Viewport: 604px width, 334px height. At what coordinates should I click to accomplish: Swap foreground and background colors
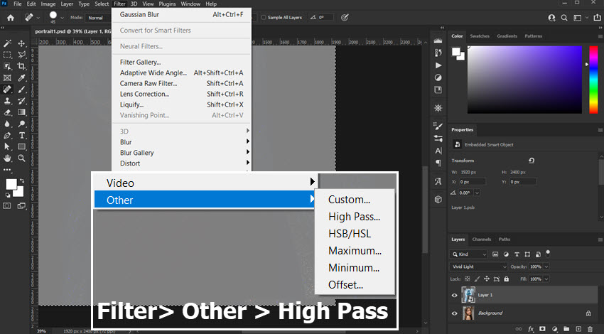(x=22, y=181)
